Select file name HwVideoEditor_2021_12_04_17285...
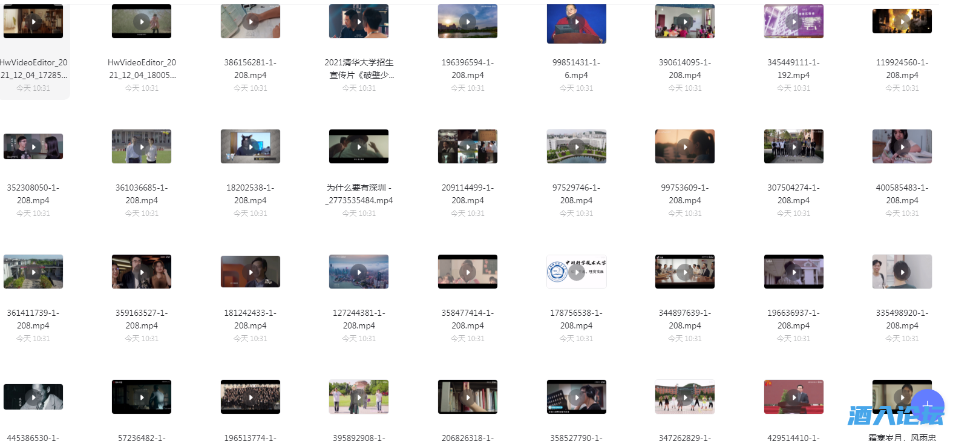The height and width of the screenshot is (441, 953). 33,68
